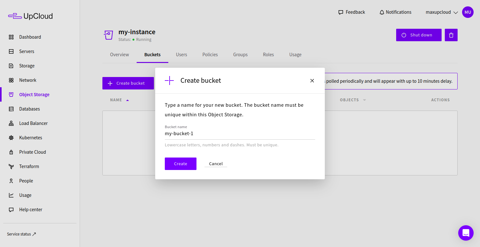Viewport: 480px width, 247px height.
Task: Switch to the Users tab
Action: pyautogui.click(x=181, y=55)
